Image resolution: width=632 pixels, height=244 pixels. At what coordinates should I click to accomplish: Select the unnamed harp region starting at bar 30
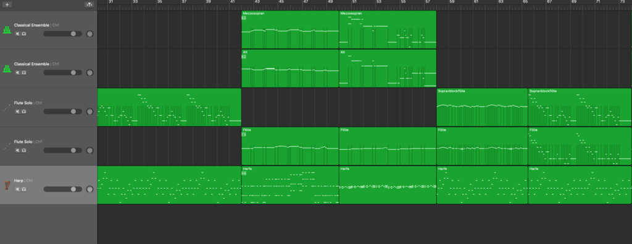click(x=169, y=185)
